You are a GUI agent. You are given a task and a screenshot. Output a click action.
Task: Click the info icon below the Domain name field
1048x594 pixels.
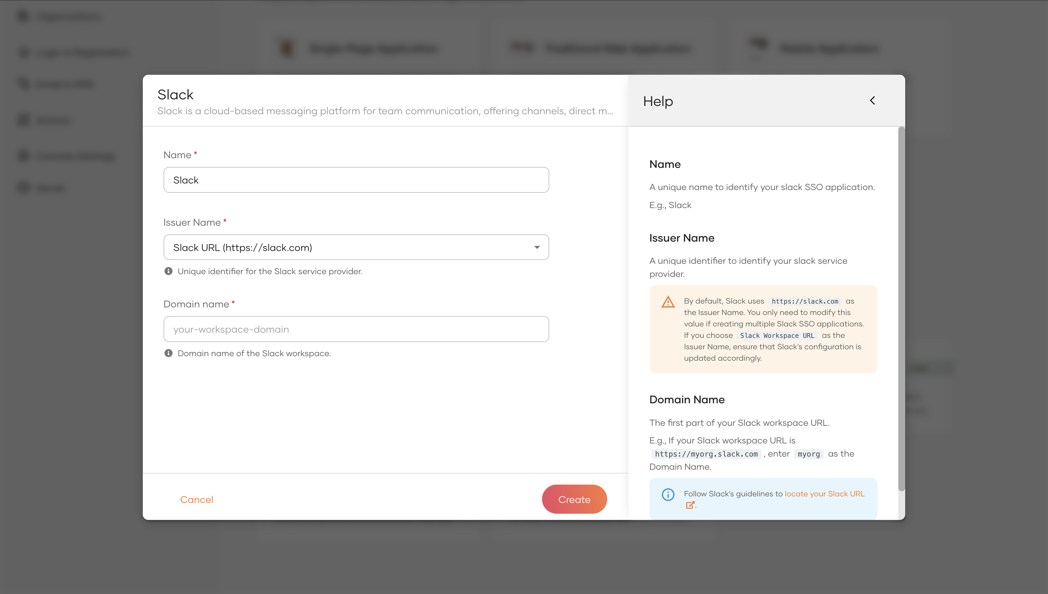click(168, 353)
